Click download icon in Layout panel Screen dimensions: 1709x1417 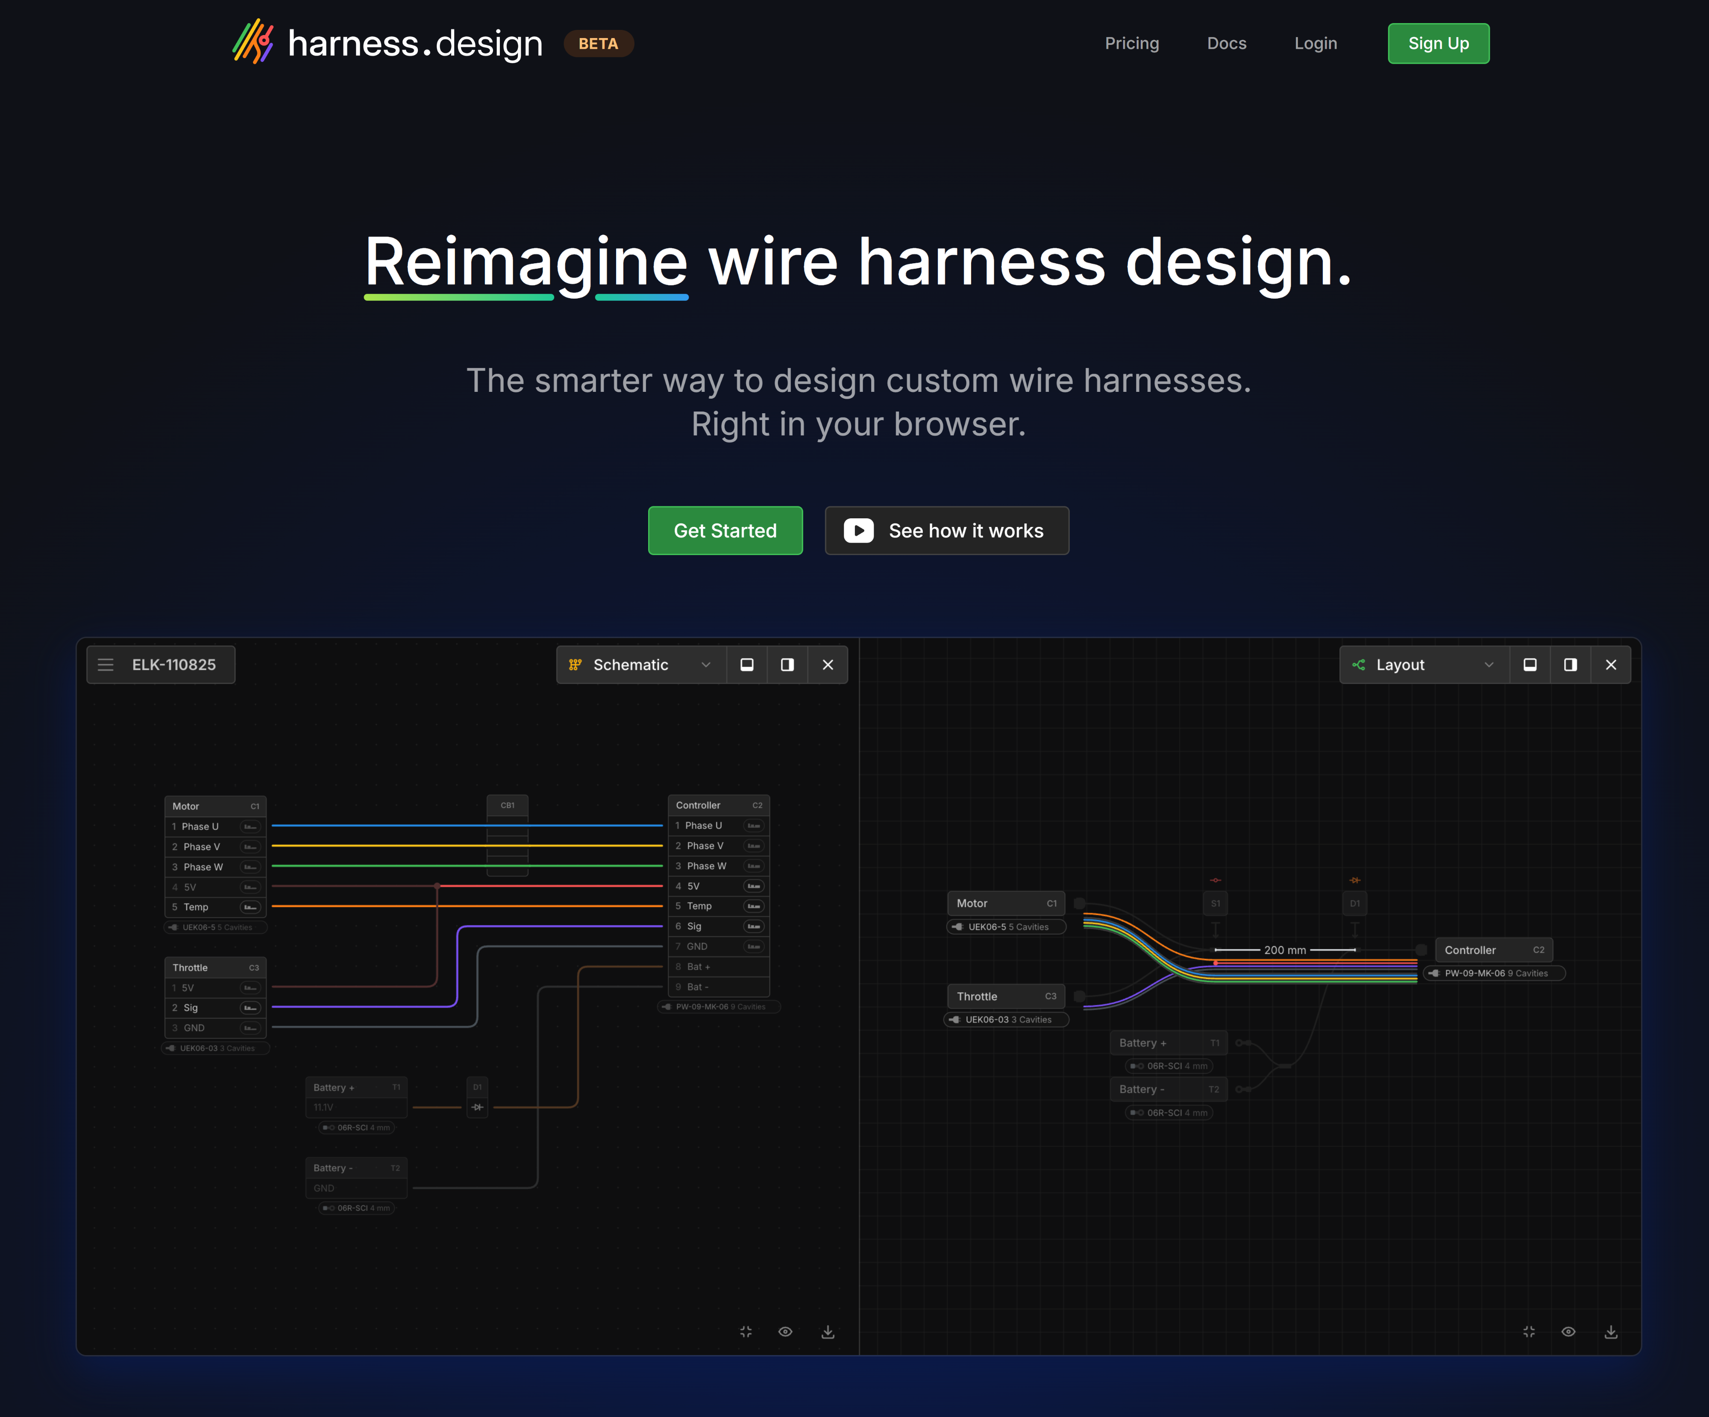point(1611,1332)
